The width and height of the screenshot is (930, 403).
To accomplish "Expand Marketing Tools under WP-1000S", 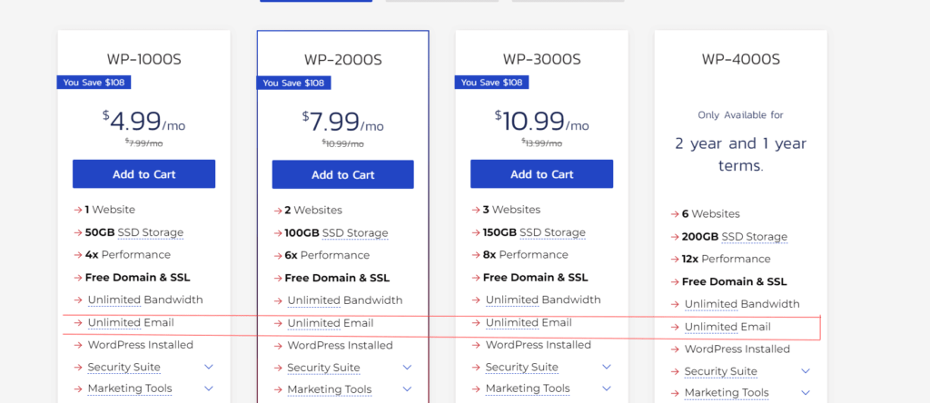I will point(209,388).
